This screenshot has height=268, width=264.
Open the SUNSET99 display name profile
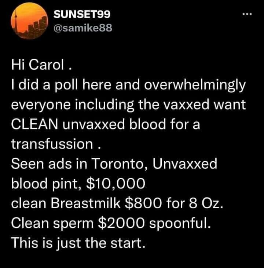coord(82,14)
